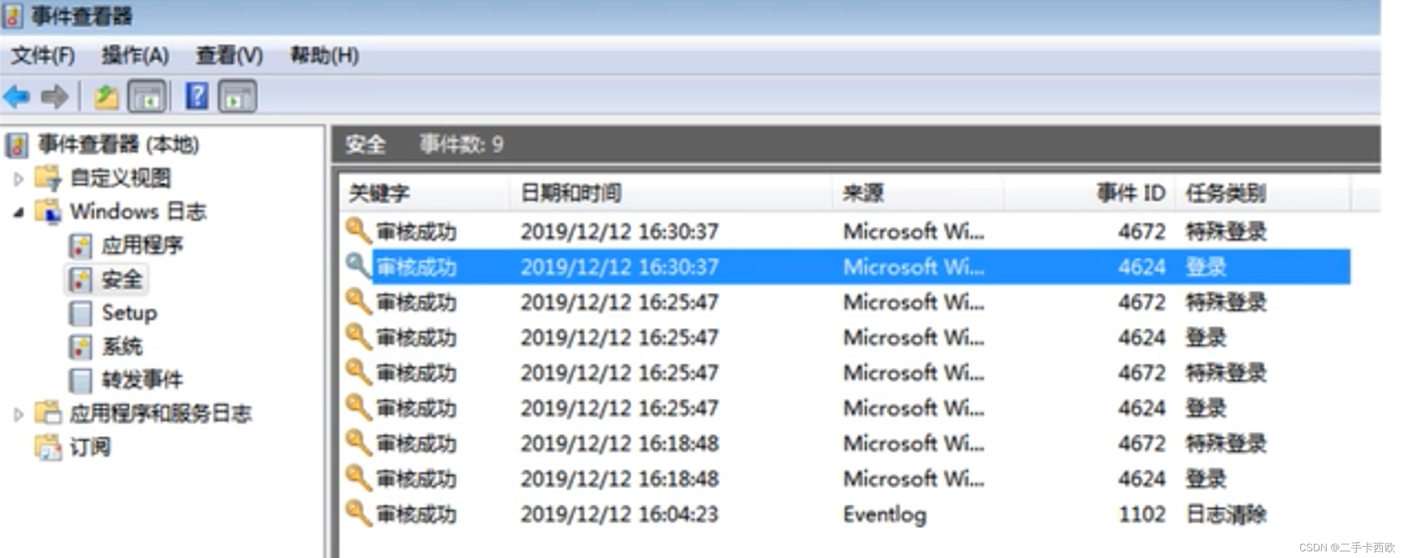The width and height of the screenshot is (1404, 558).
Task: Select Windows 日志 in the tree
Action: [x=138, y=212]
